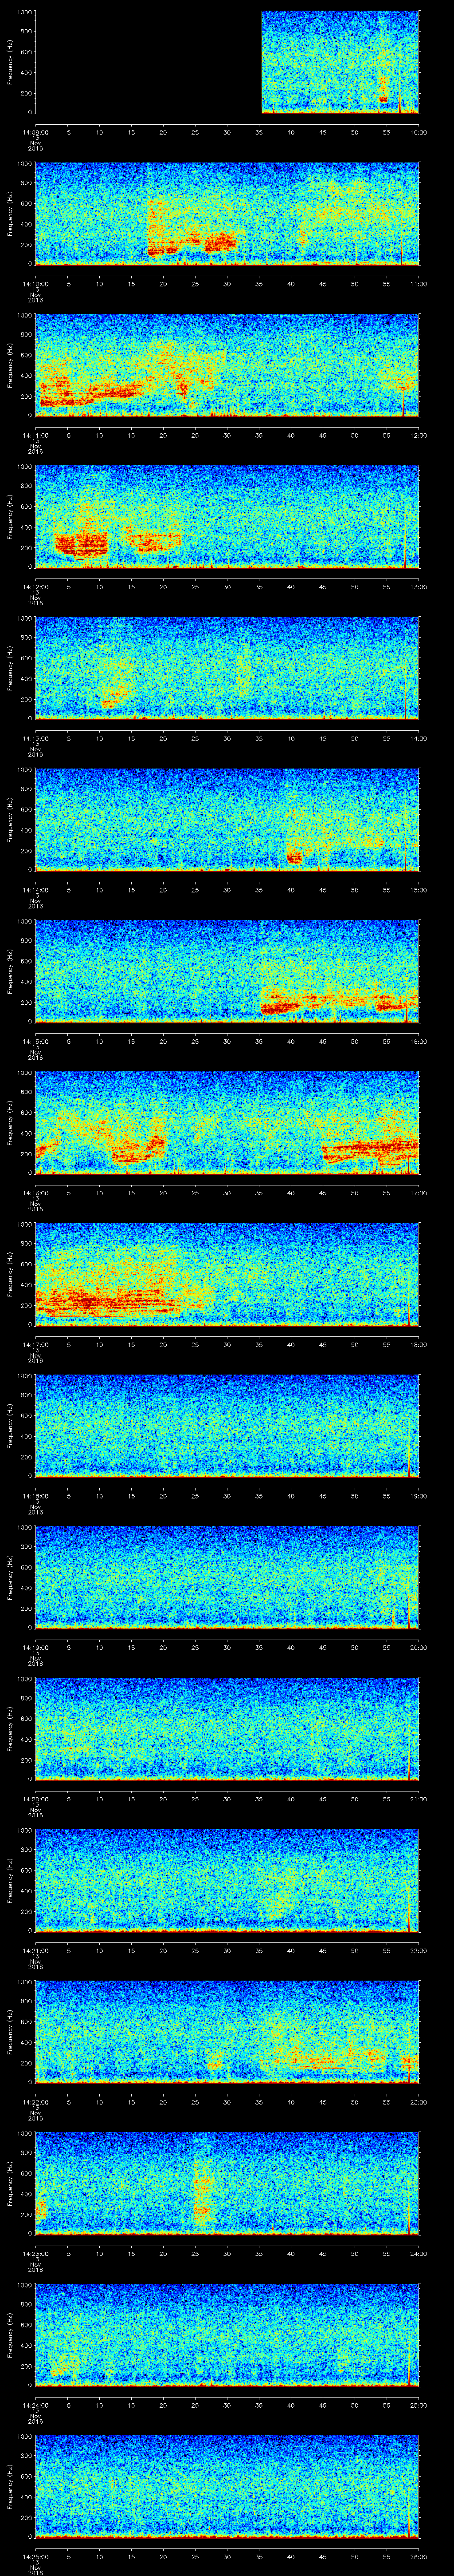
Task: Click the Frequency (Hz) label of the 14:17 panel
Action: [10, 1274]
